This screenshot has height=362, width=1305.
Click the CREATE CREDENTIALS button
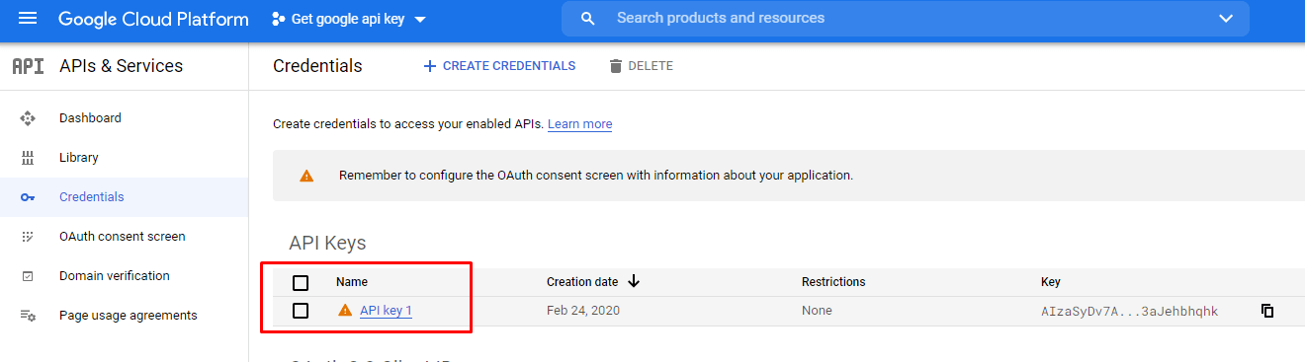499,66
